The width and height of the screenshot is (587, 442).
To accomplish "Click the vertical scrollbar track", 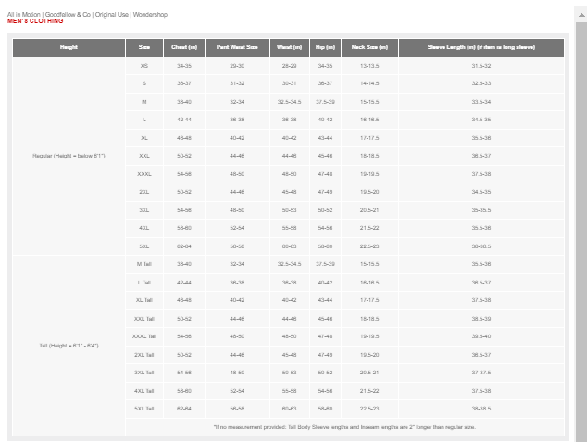I will click(581, 232).
